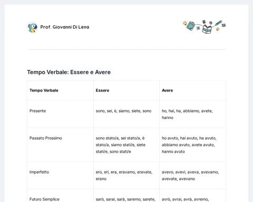The image size is (253, 202).
Task: Click the Passato Prossimo row label
Action: (46, 138)
